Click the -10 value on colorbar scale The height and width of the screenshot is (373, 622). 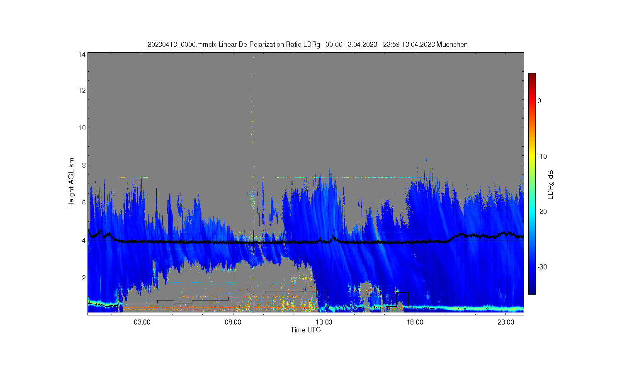pyautogui.click(x=542, y=156)
